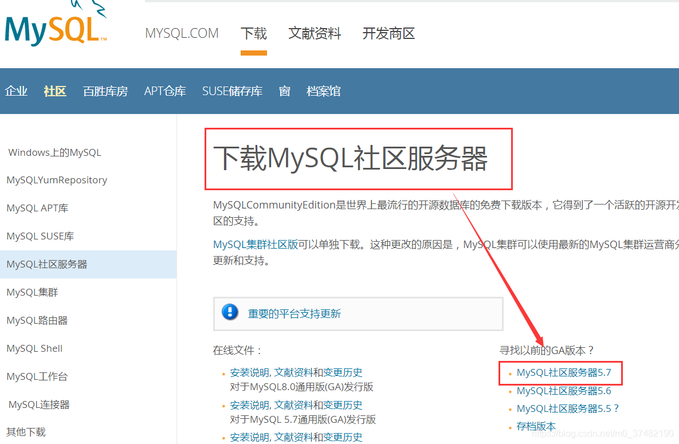Open MySQL连接器 in the sidebar
Screen dimensions: 679x444
pos(39,404)
